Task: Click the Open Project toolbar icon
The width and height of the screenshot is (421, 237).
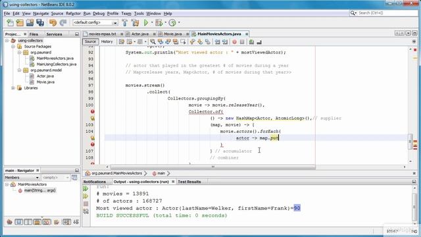Action: [x=30, y=23]
